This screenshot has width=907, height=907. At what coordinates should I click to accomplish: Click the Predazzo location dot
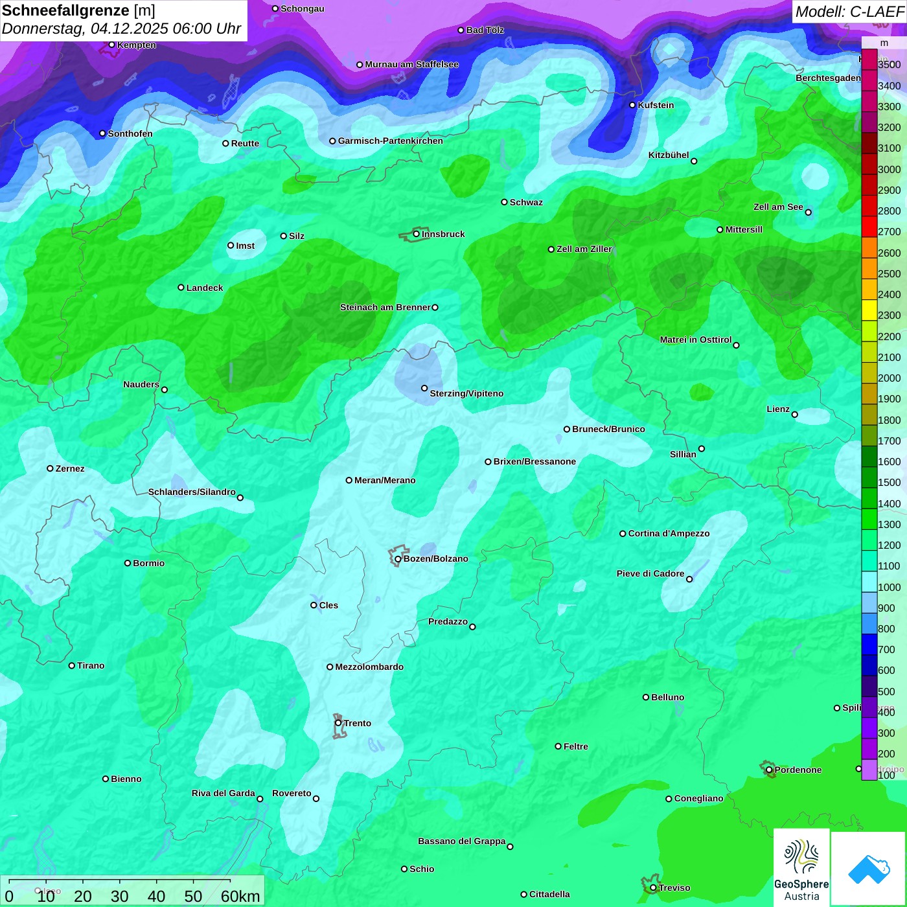pyautogui.click(x=472, y=626)
